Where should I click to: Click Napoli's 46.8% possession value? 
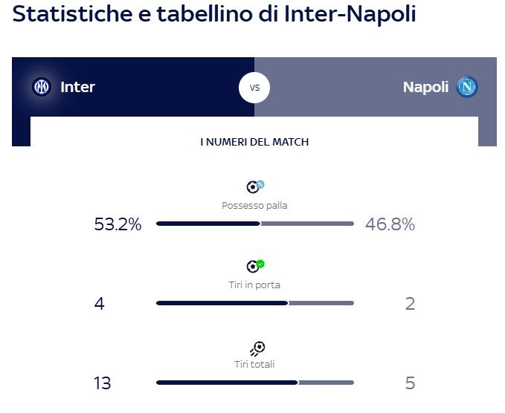(x=390, y=224)
